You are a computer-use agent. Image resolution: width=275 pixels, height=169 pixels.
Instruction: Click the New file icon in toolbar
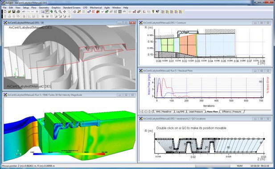5,12
